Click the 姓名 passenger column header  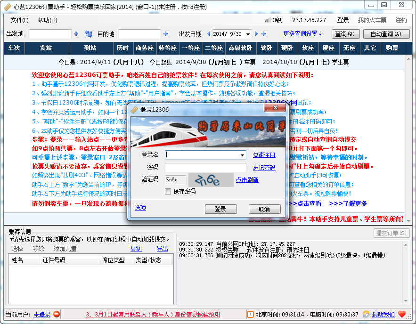pos(24,260)
